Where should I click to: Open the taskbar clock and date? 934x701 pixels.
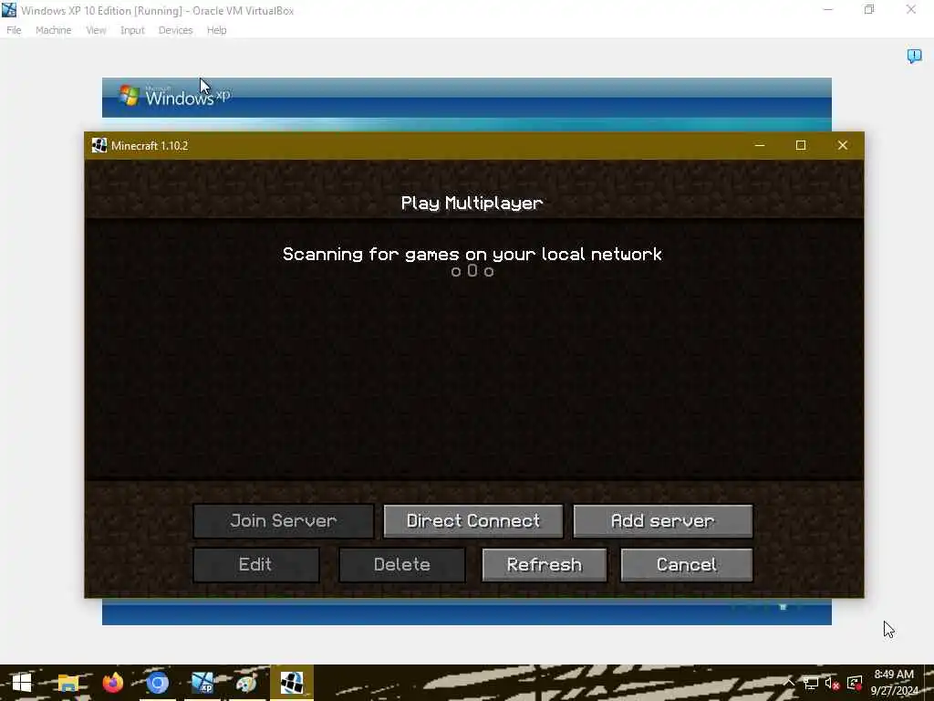(x=895, y=683)
